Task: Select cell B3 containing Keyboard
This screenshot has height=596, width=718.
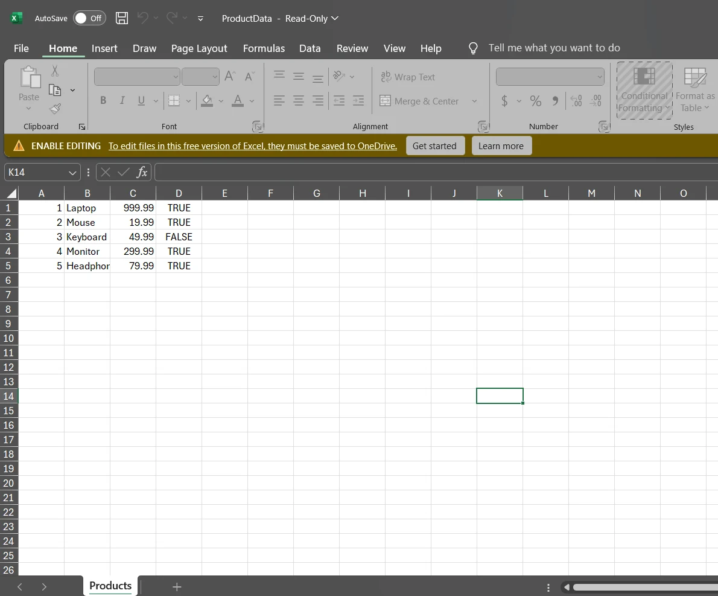Action: pyautogui.click(x=87, y=237)
